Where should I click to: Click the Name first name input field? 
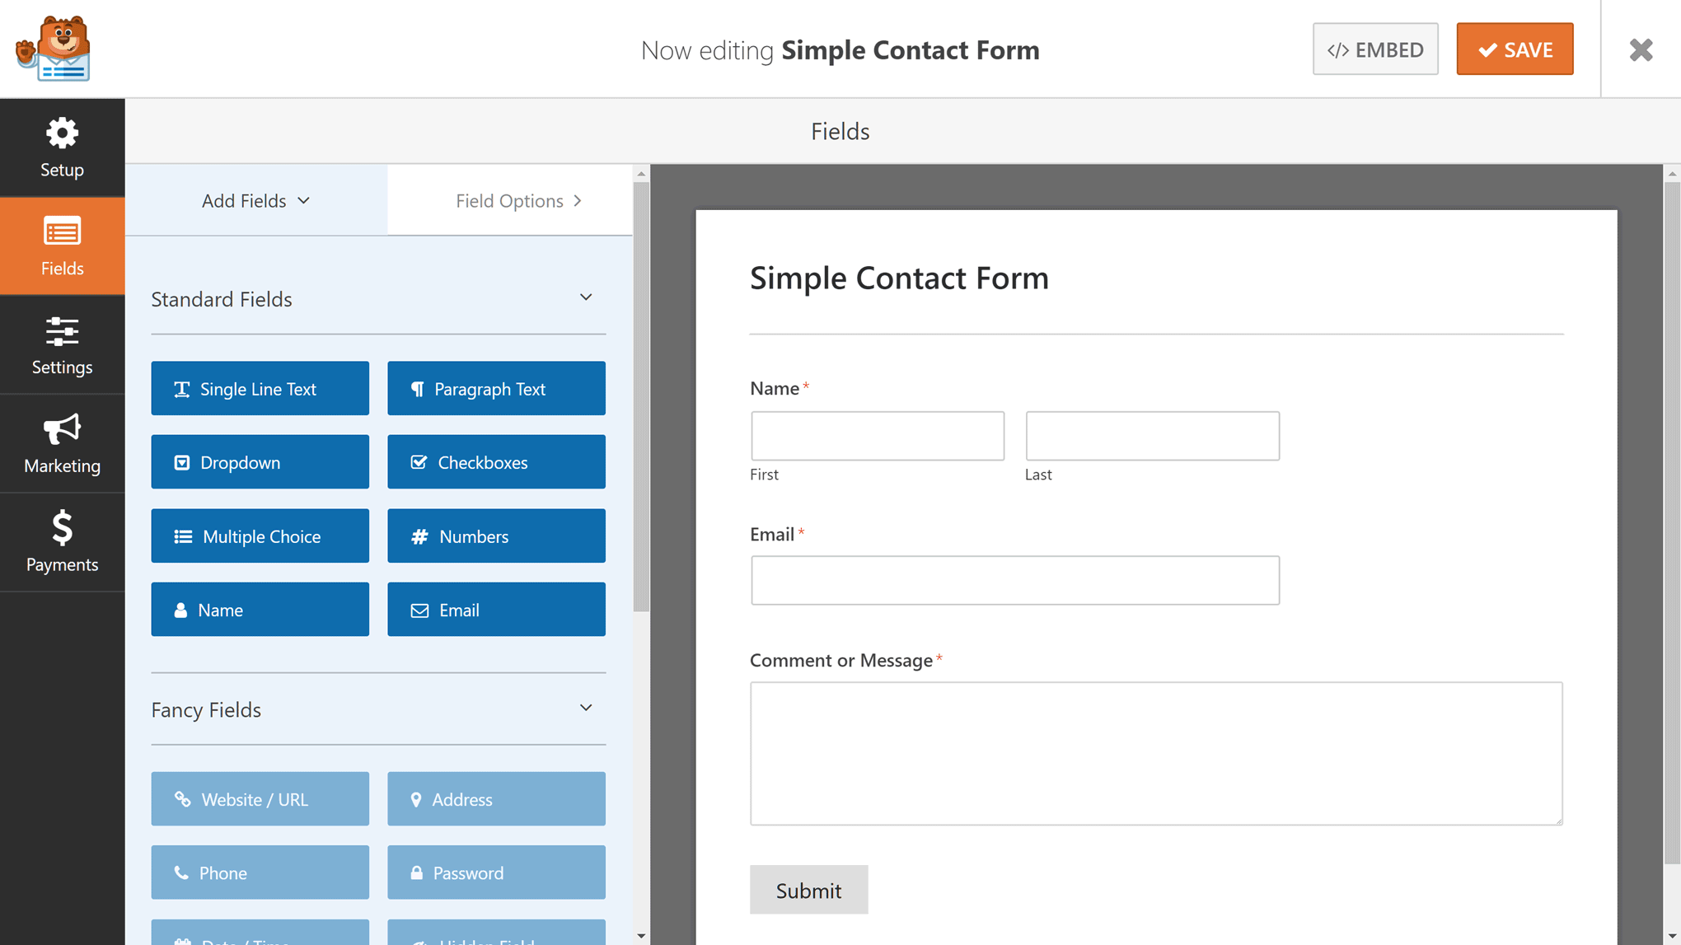[878, 436]
